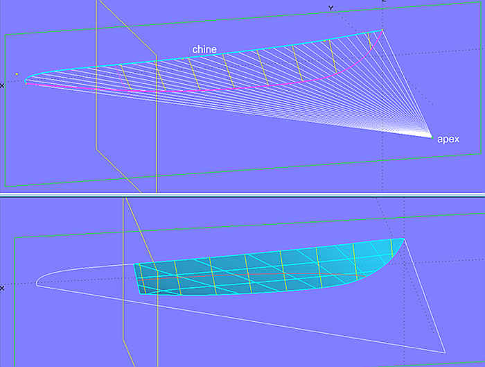
Task: Select the small yellow point at far left
Action: point(15,74)
